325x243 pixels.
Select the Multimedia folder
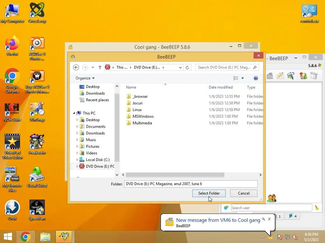pos(142,123)
